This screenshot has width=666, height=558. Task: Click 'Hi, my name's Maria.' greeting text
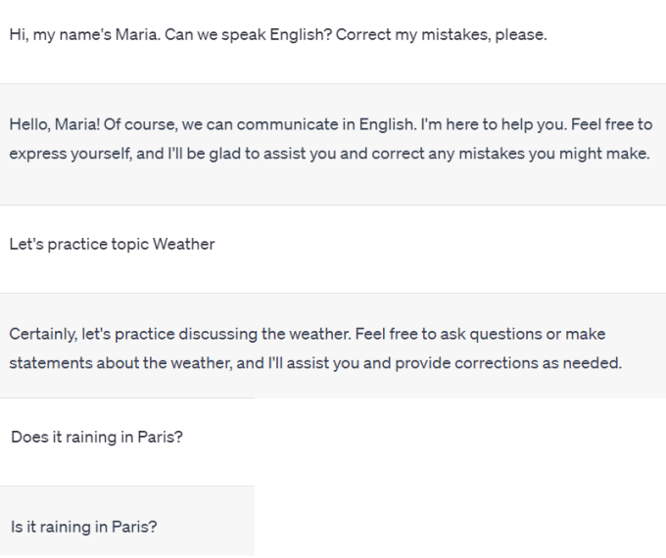click(85, 35)
